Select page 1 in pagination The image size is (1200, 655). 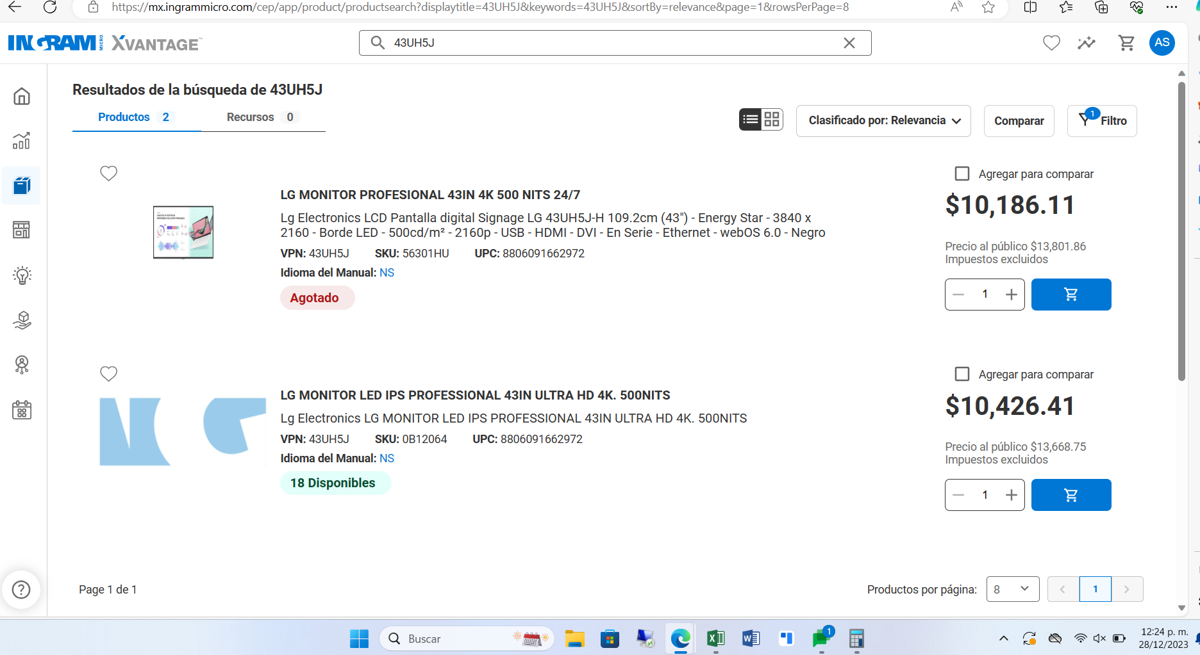[1095, 589]
